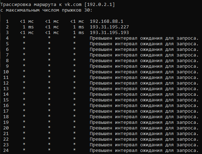Click the timeout message on hop 8
The width and height of the screenshot is (202, 154).
pos(144,61)
